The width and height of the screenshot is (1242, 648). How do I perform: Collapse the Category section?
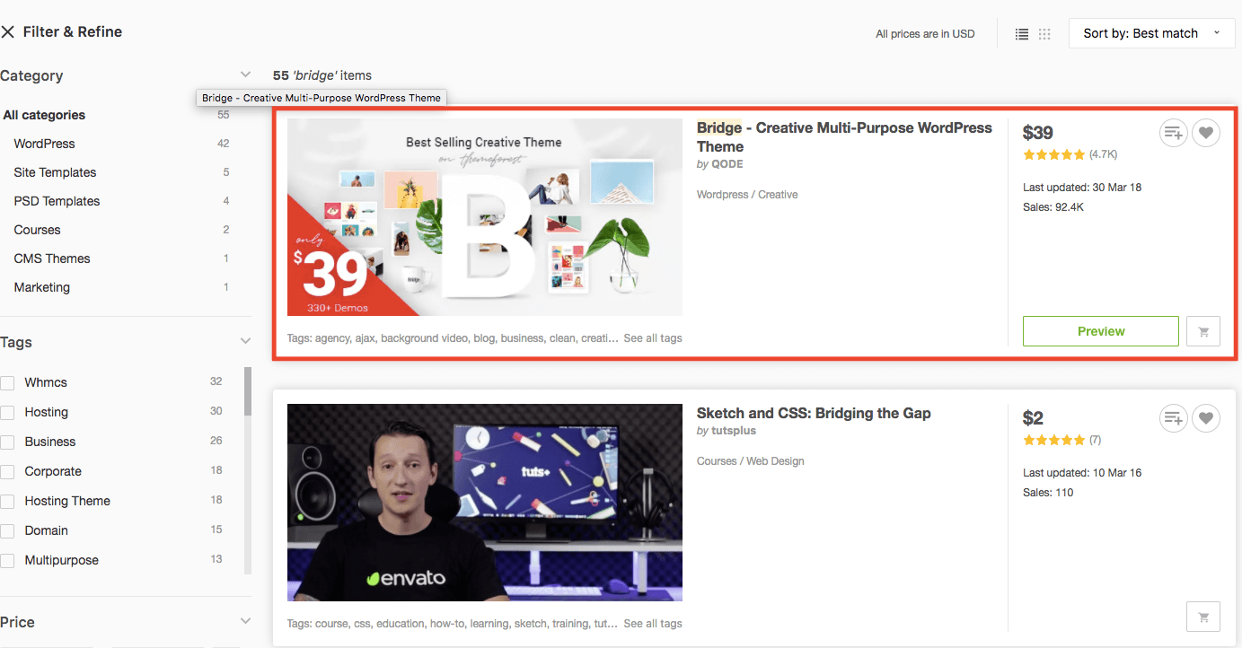click(245, 74)
